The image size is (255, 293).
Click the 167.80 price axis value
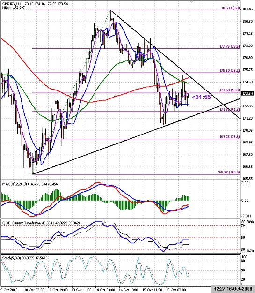click(x=248, y=155)
